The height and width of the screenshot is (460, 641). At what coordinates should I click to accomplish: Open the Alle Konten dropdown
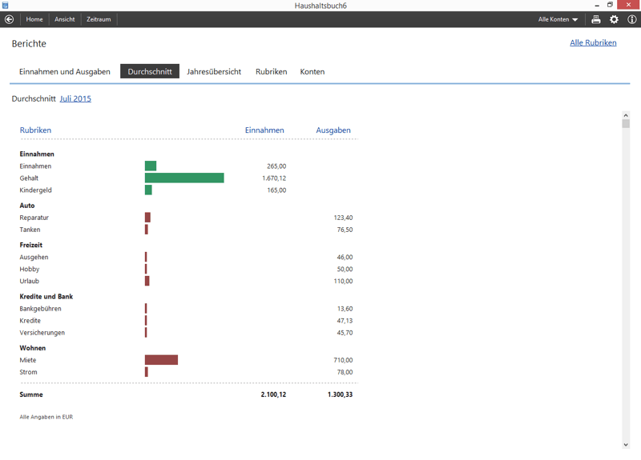click(x=558, y=19)
